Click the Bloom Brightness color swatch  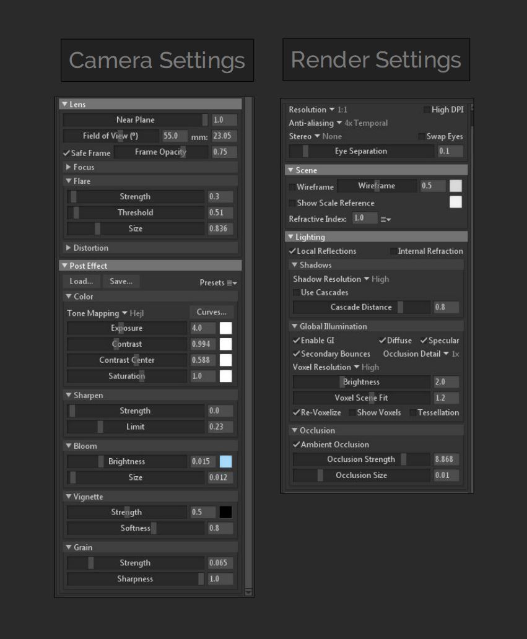pos(225,461)
